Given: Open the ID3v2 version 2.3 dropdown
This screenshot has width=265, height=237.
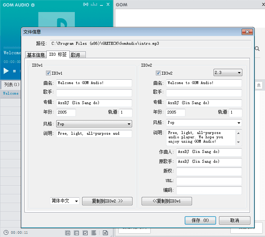Looking at the screenshot, I should pyautogui.click(x=228, y=72).
